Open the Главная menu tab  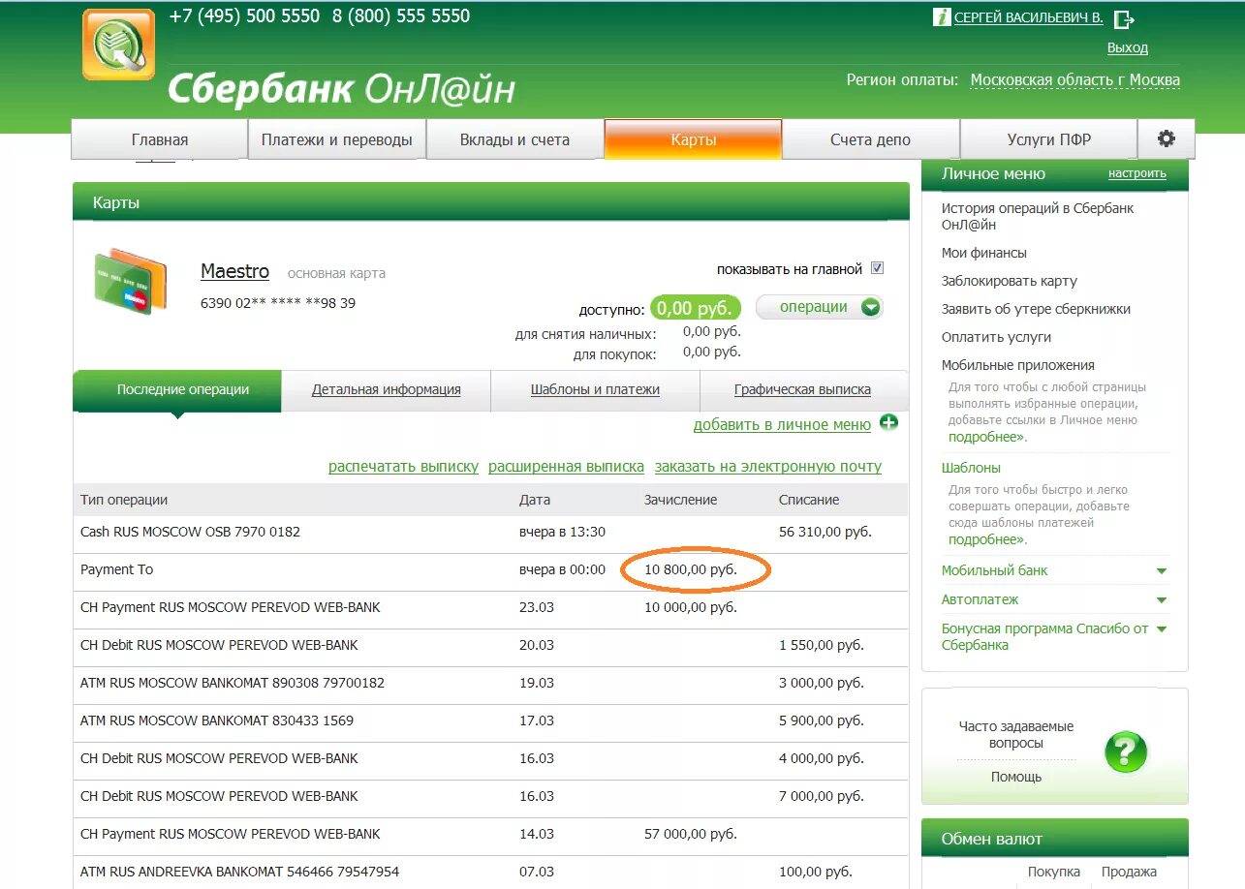pos(160,138)
